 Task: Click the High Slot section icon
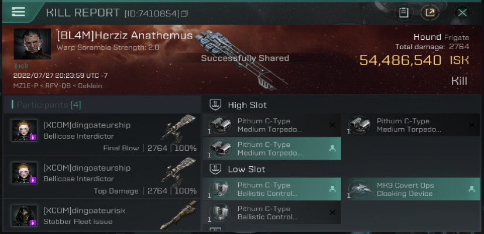click(215, 105)
